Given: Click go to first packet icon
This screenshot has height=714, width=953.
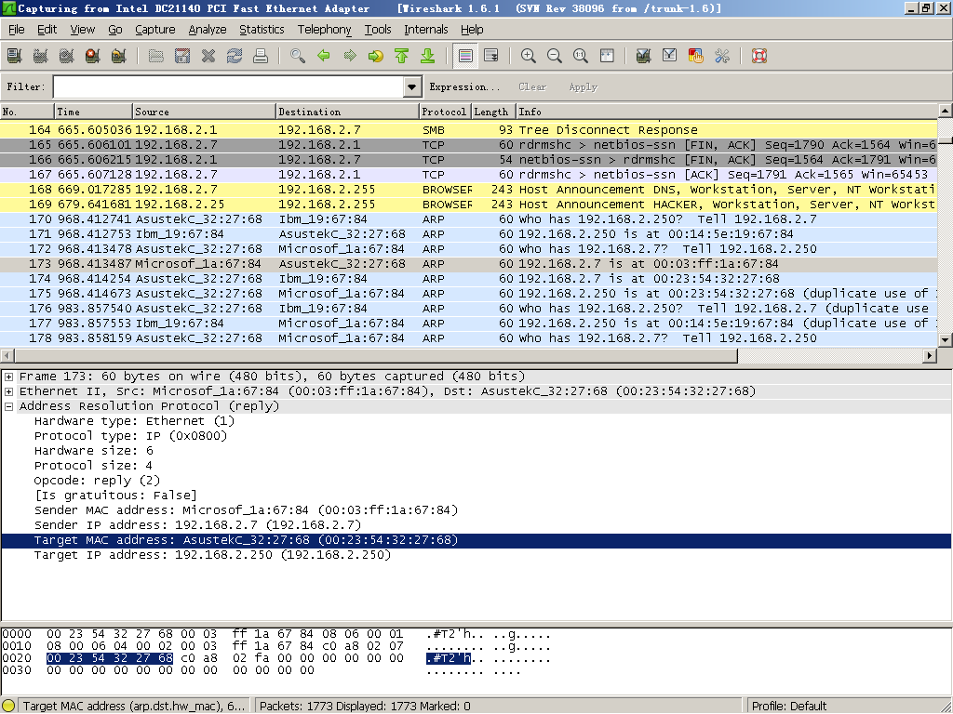Looking at the screenshot, I should coord(401,56).
